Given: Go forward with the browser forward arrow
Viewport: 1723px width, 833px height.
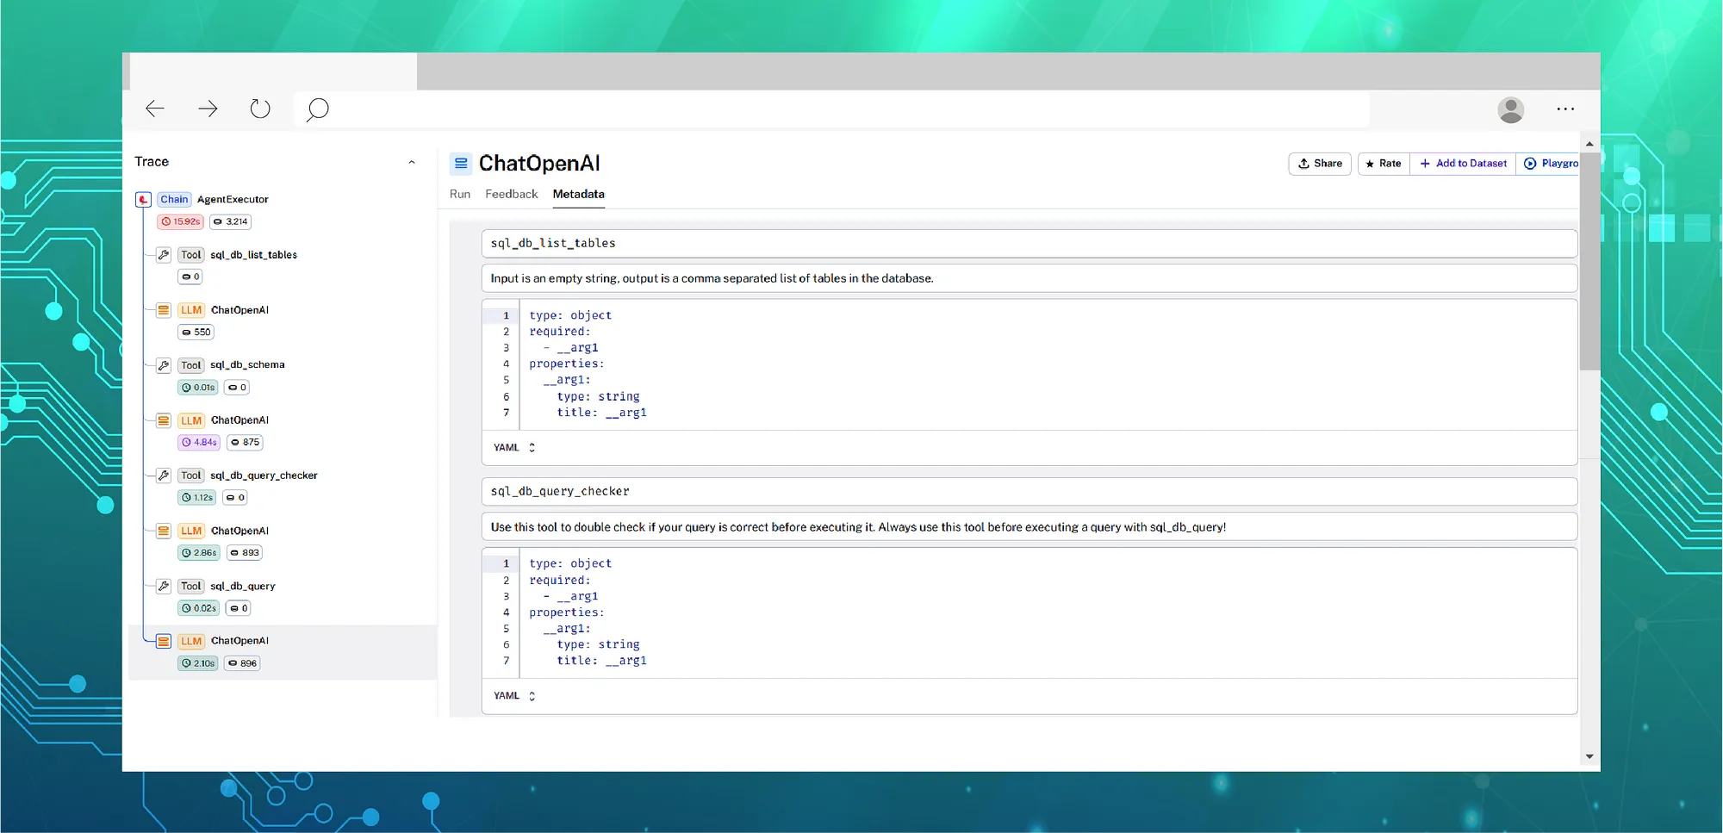Looking at the screenshot, I should click(208, 109).
